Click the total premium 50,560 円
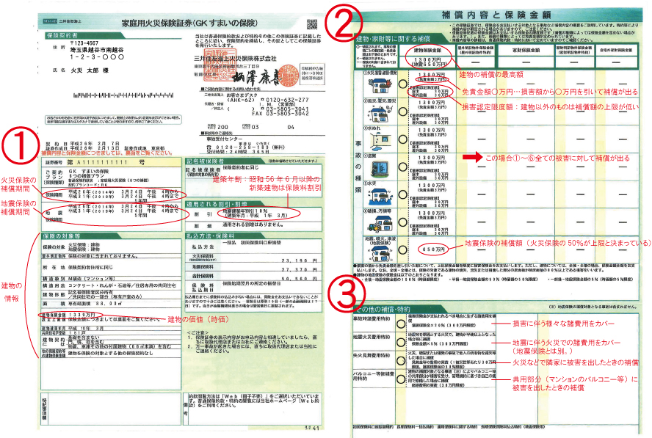The image size is (652, 438). coord(300,279)
